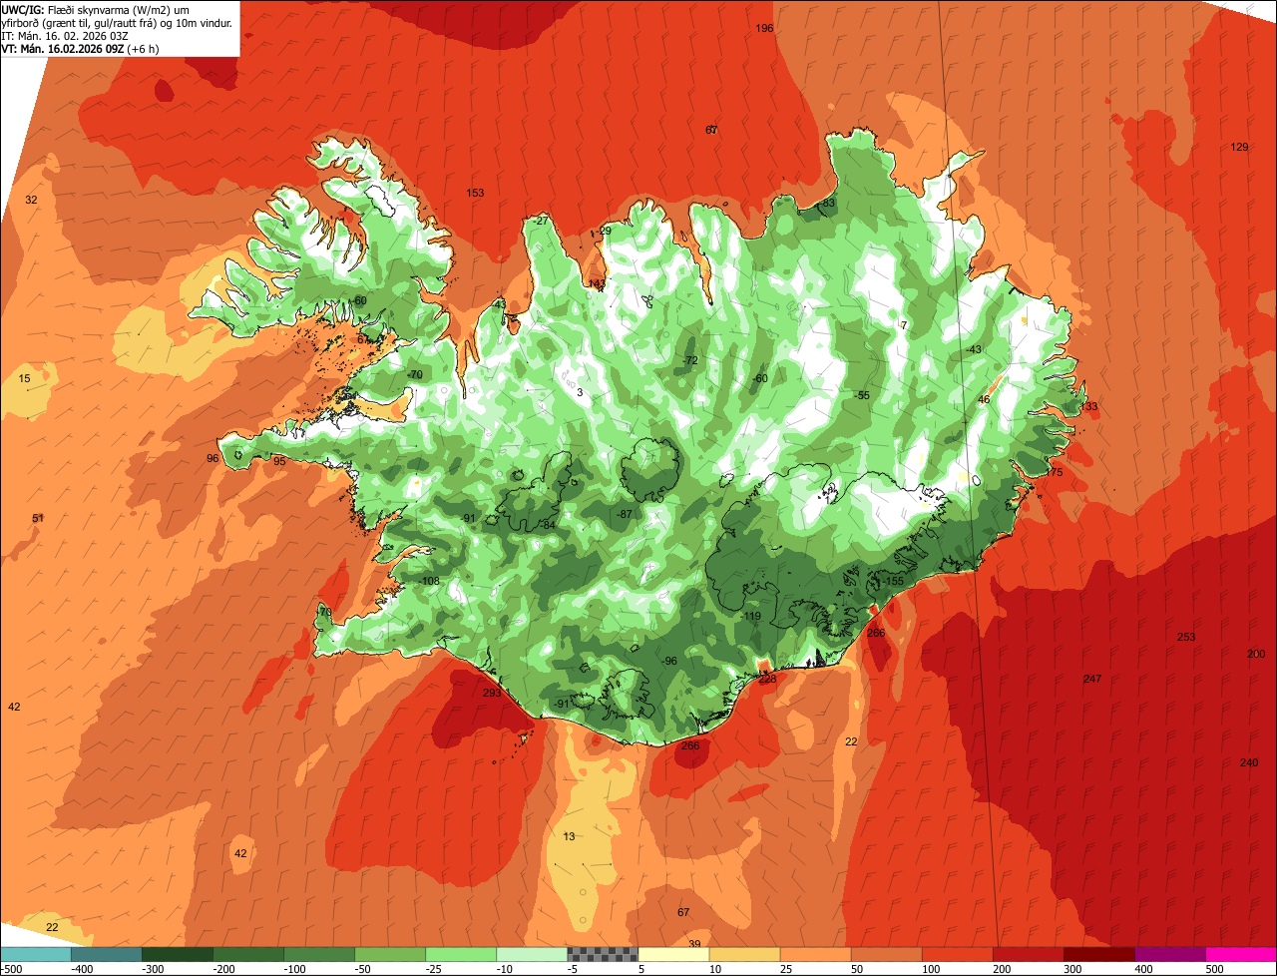1277x976 pixels.
Task: Click the '153' flux value off the Westfjords
Action: [x=475, y=193]
